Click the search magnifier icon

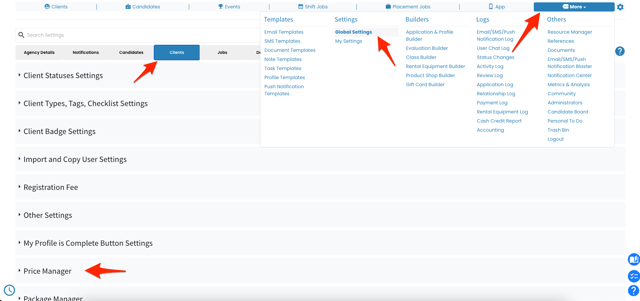pos(21,35)
